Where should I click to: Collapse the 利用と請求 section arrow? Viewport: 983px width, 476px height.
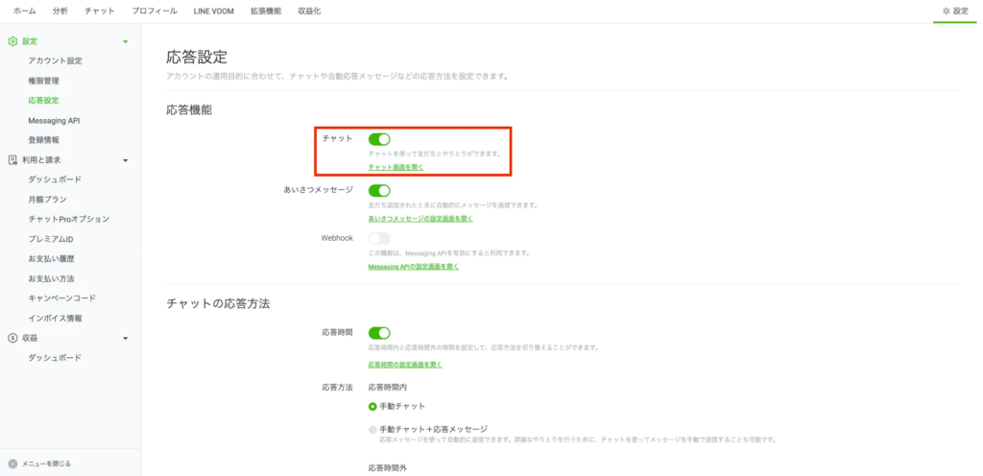click(x=125, y=160)
